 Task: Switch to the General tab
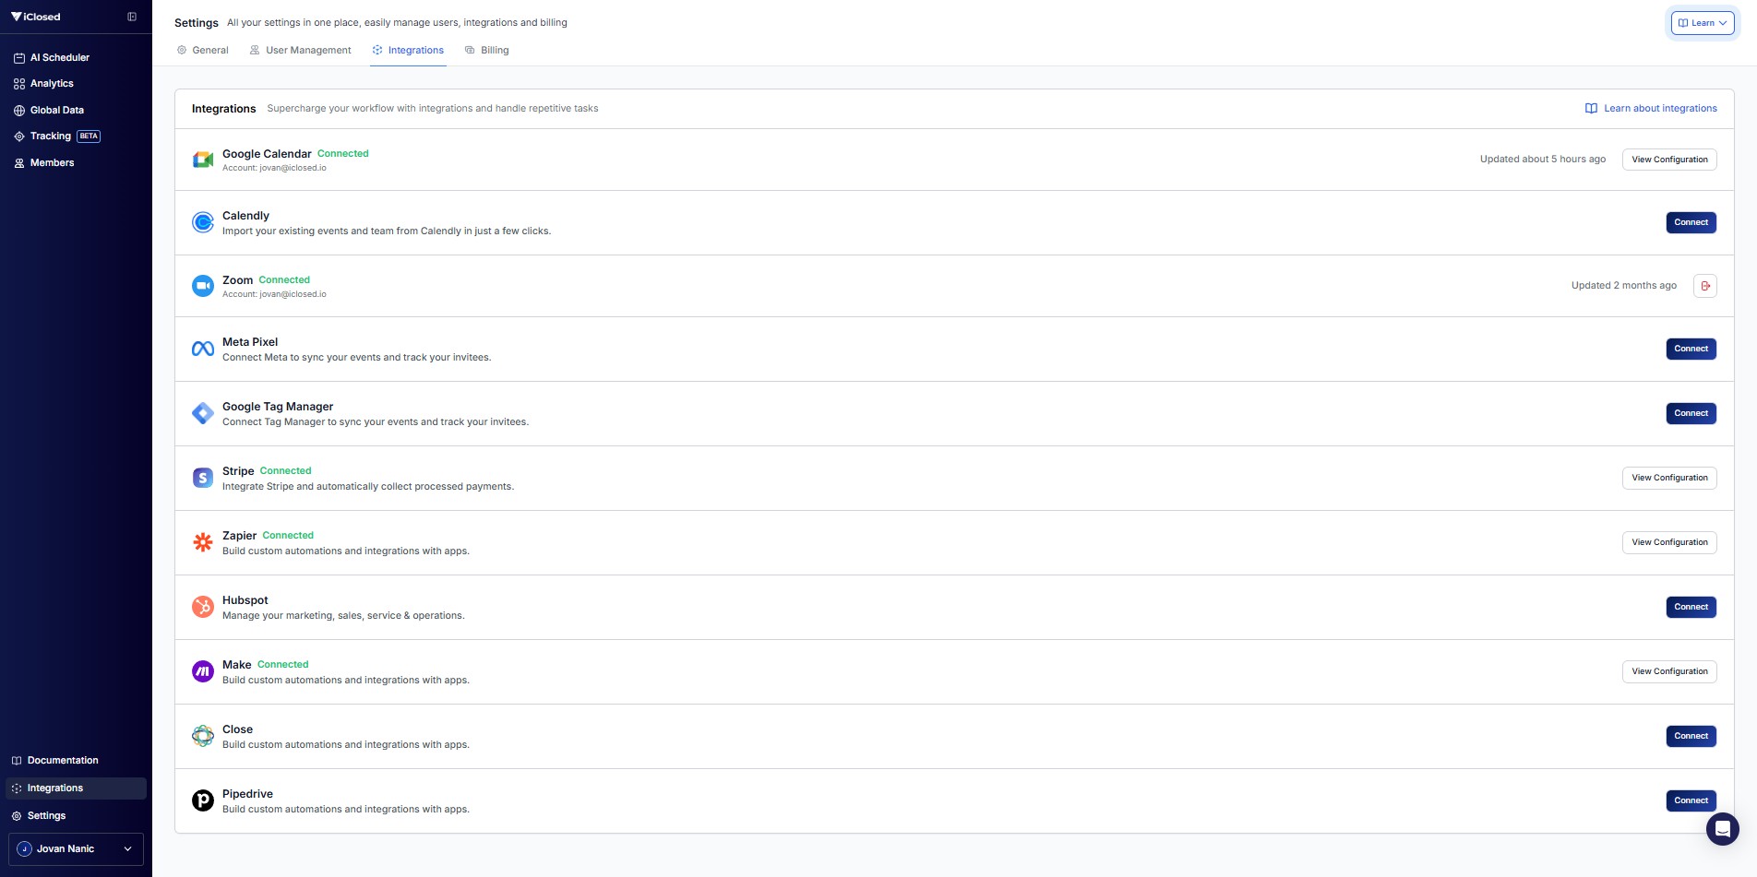pyautogui.click(x=203, y=50)
